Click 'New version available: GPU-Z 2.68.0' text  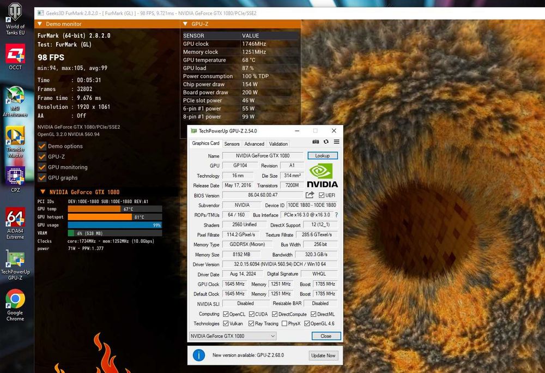[x=248, y=355]
